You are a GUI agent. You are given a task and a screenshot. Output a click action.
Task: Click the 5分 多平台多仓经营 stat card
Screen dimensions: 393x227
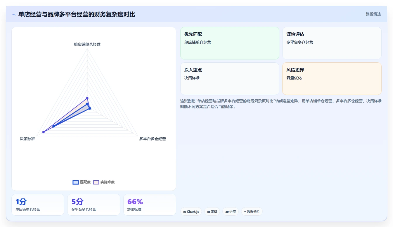coord(94,205)
